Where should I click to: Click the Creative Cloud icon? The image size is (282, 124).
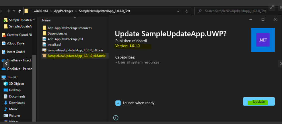click(x=4, y=35)
